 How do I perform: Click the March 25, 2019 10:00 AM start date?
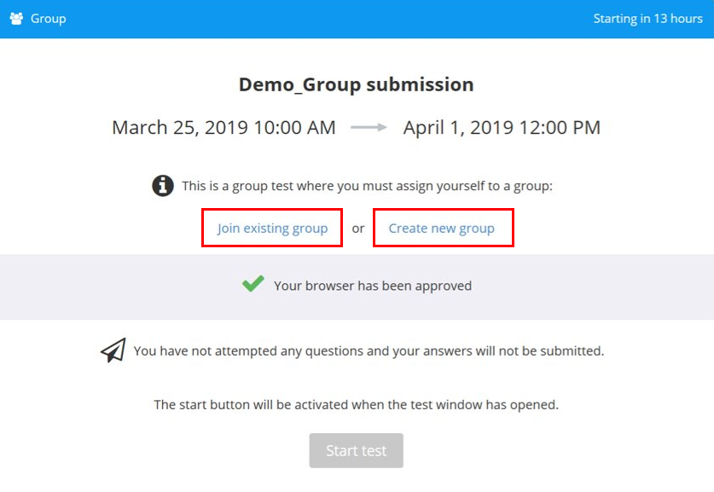[223, 128]
